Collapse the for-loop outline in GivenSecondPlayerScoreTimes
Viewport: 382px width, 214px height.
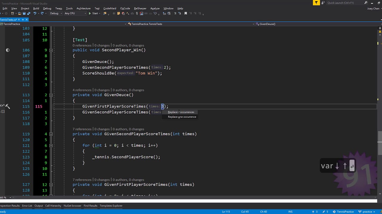click(51, 146)
